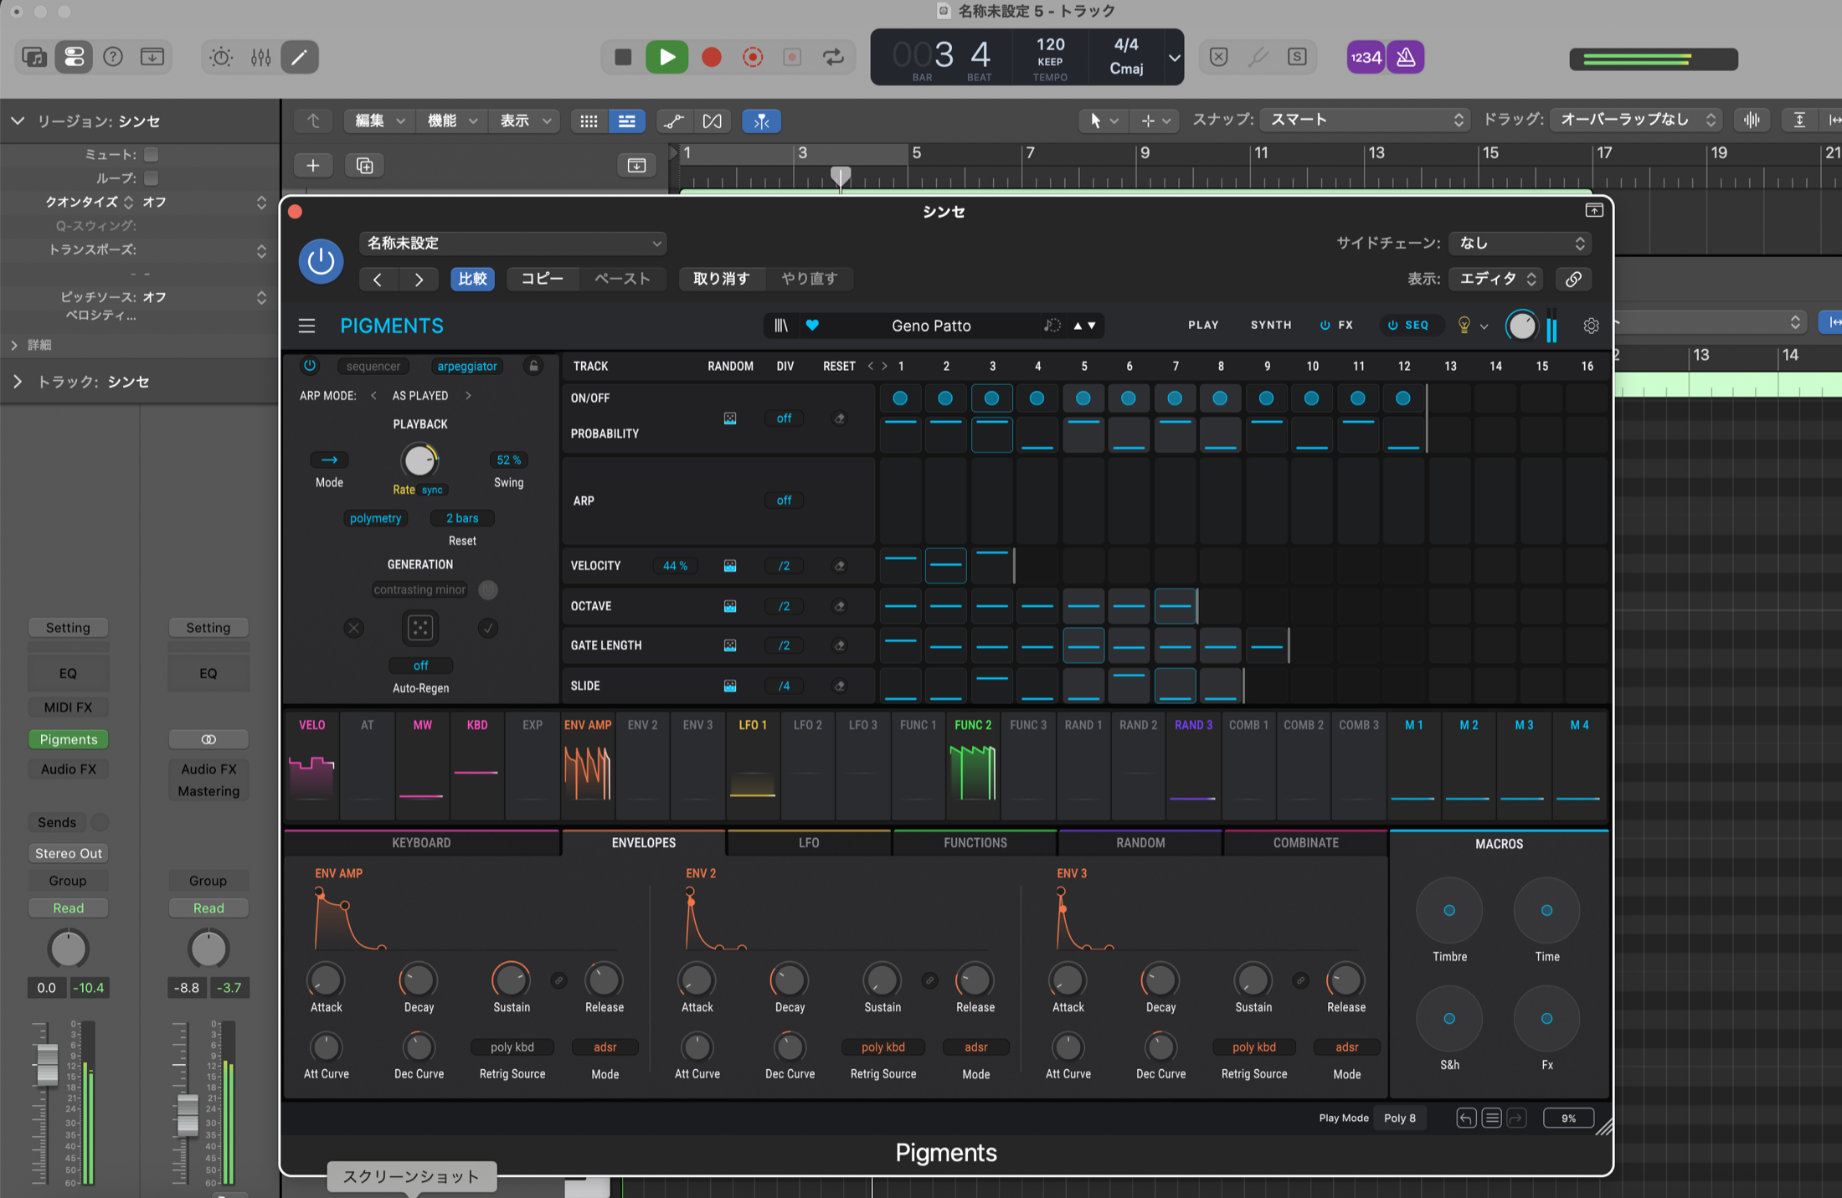1842x1198 pixels.
Task: Open the plugin preset dropdown 名称未設定
Action: pyautogui.click(x=513, y=244)
